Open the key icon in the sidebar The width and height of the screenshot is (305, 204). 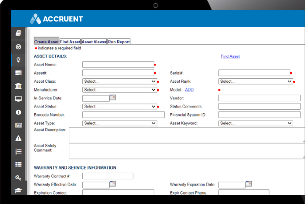[18, 177]
